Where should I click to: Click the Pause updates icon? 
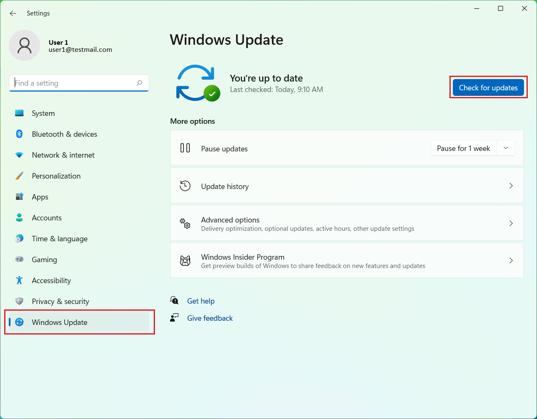(185, 148)
